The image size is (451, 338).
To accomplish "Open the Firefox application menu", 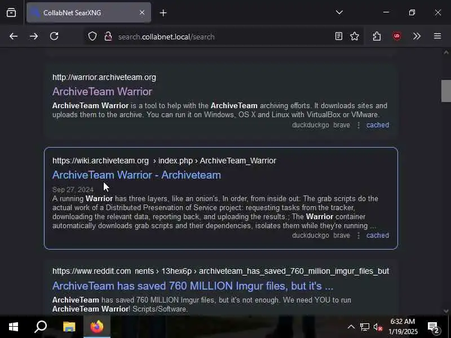I will [437, 36].
